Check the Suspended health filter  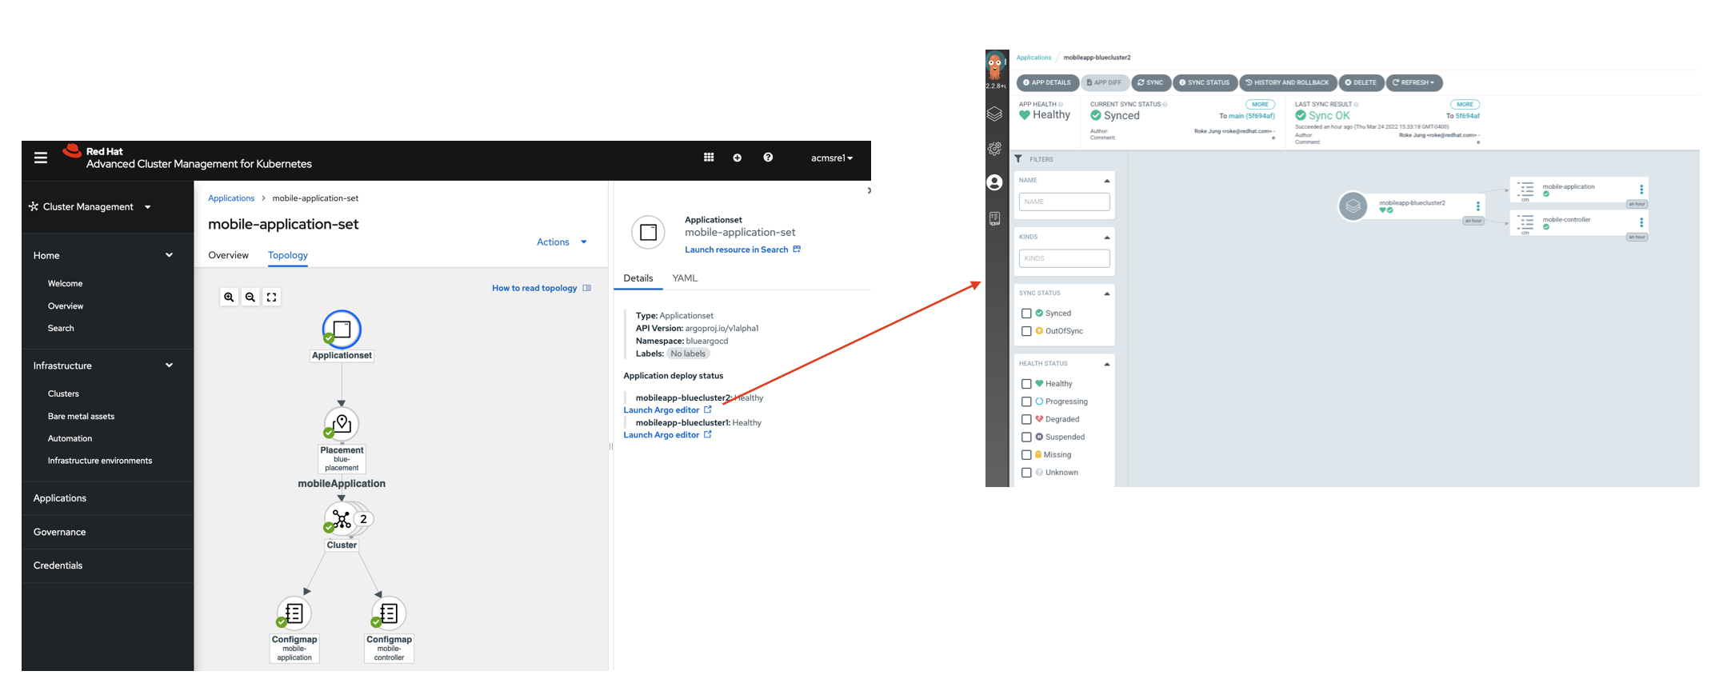[1026, 437]
